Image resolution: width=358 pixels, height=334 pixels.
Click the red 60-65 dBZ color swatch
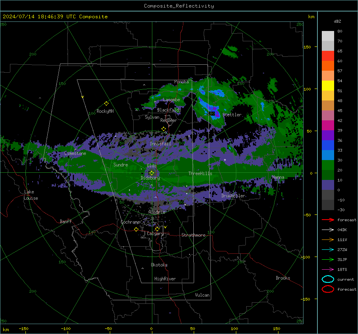pyautogui.click(x=328, y=56)
